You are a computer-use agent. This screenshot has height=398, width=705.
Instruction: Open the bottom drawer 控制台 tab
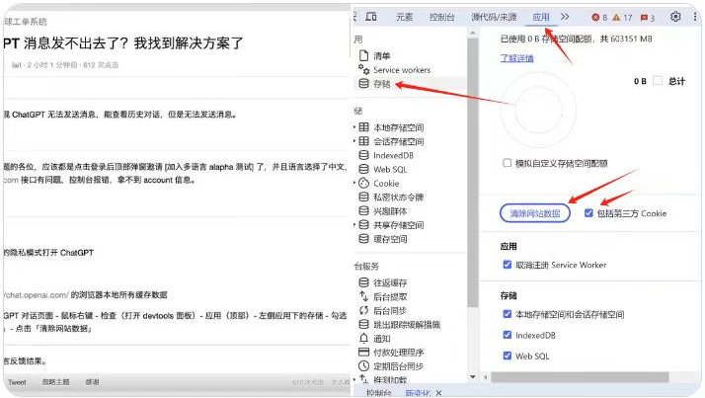[x=378, y=393]
